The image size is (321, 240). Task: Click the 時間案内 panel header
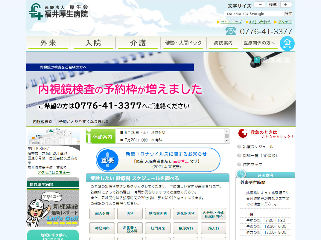pyautogui.click(x=265, y=175)
